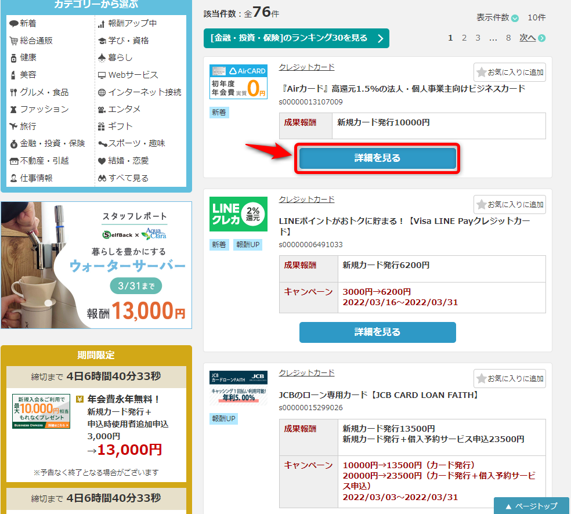Click the Airカード offer title text
The image size is (571, 514).
pos(404,89)
